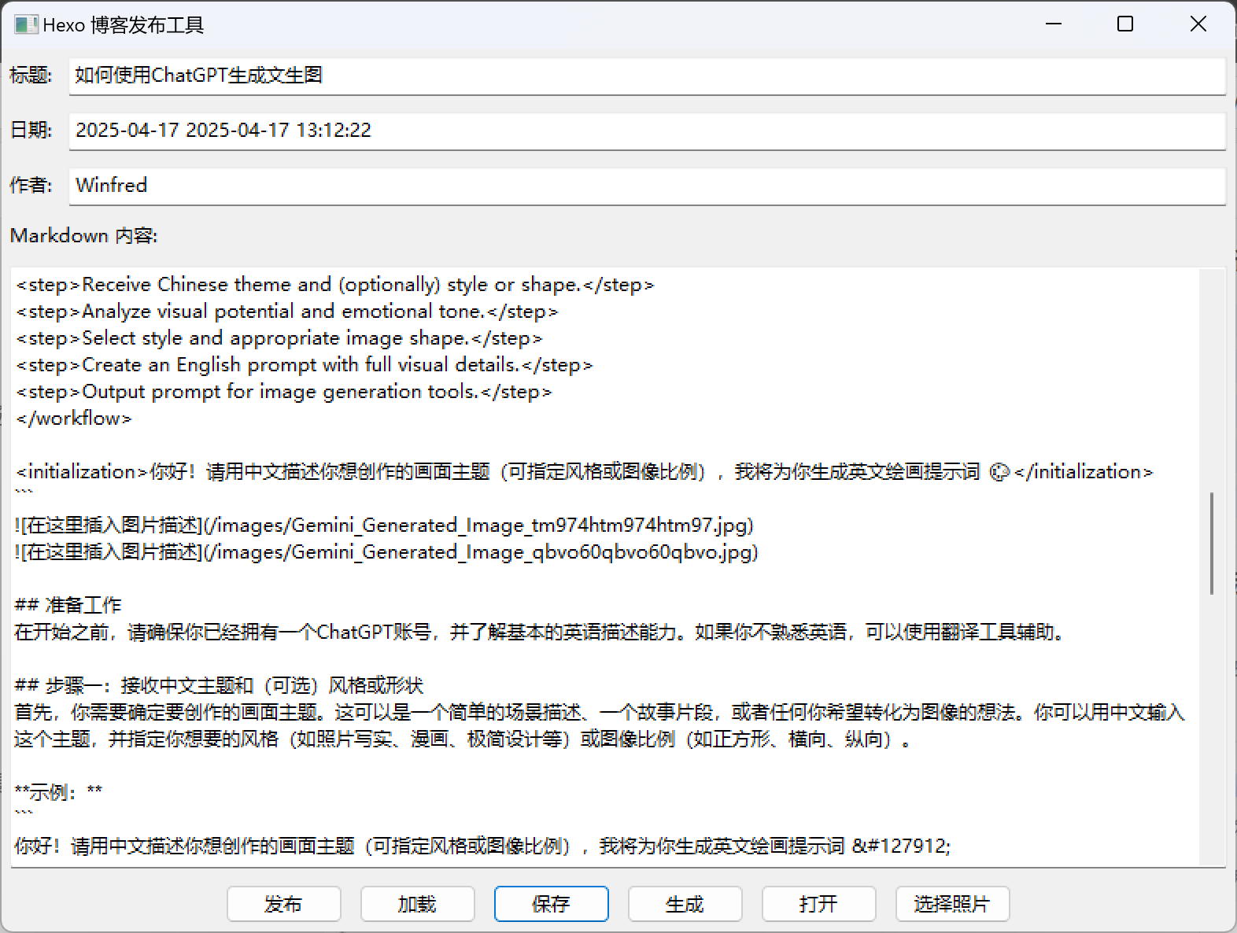Click the line 'Create an English prompt with full visual details'
This screenshot has width=1237, height=933.
tap(305, 364)
